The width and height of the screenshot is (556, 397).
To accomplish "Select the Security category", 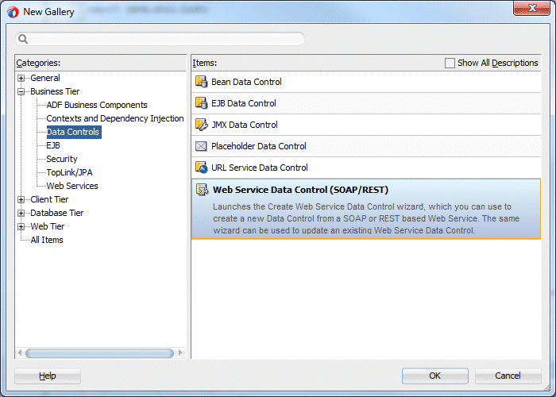I will coord(62,159).
